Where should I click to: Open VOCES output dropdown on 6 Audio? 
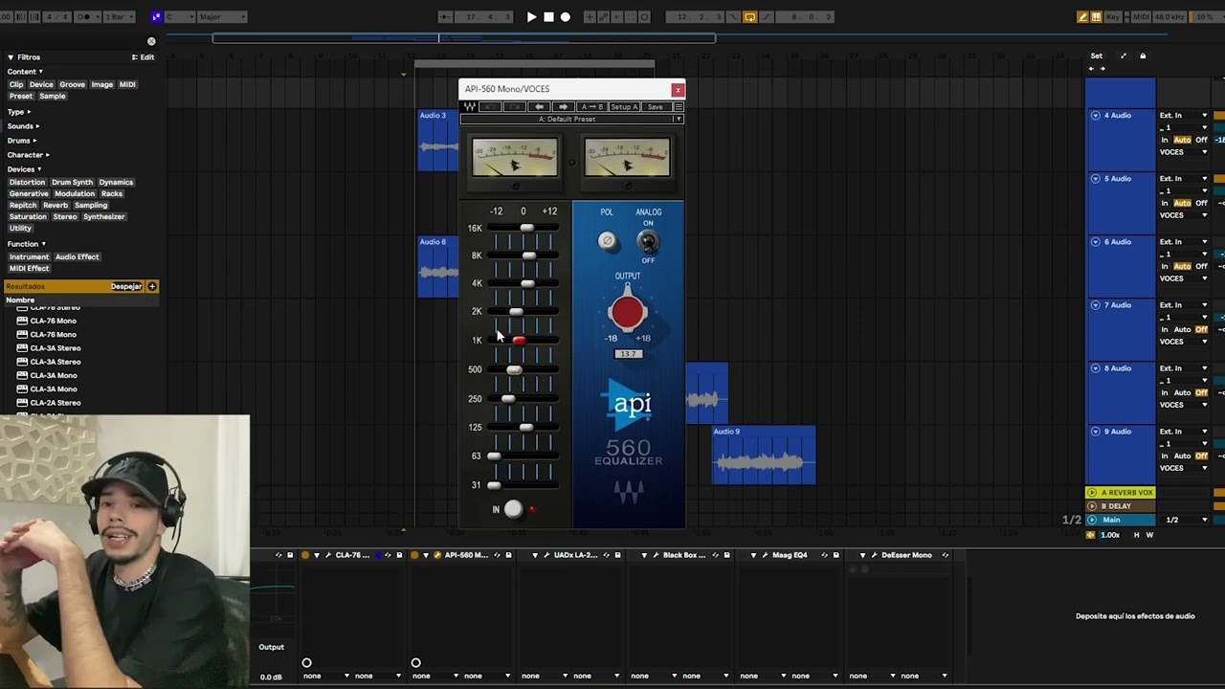1184,278
